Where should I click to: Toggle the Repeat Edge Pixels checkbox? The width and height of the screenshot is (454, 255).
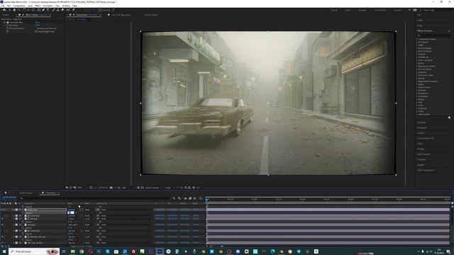[36, 31]
